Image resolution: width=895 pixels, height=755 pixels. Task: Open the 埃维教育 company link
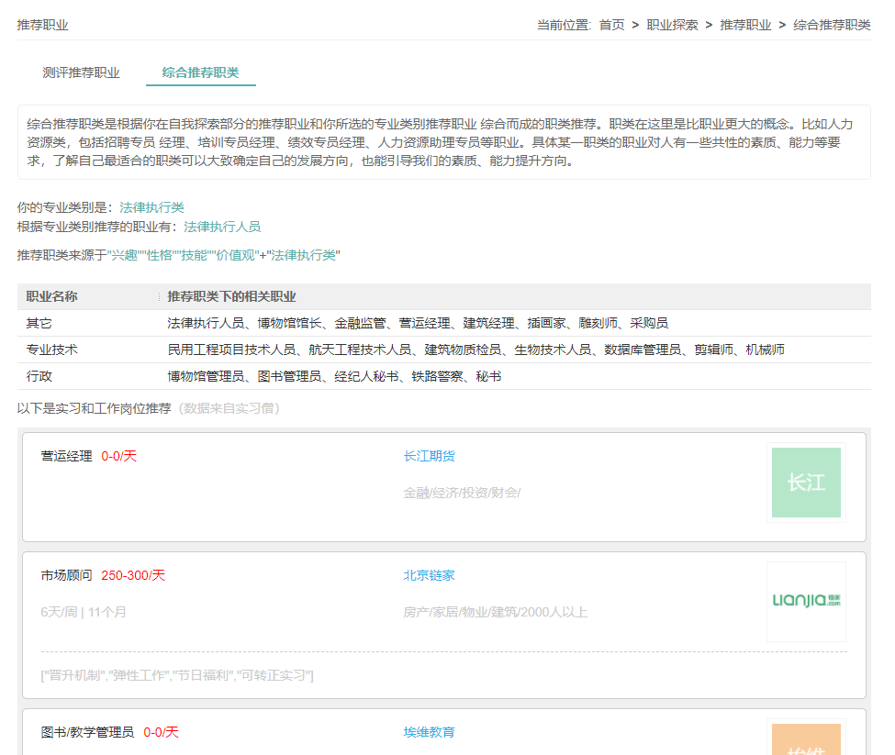coord(429,732)
